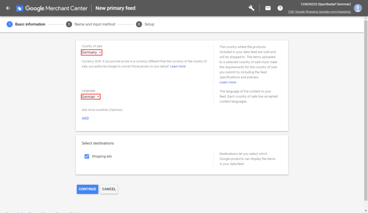Click the step 1 number circle
Image resolution: width=368 pixels, height=213 pixels.
9,24
